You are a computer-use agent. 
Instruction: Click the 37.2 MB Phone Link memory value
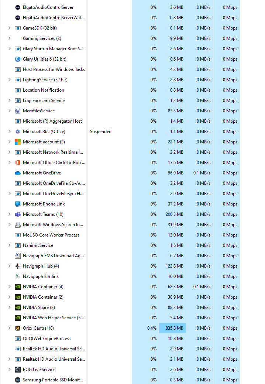point(176,204)
